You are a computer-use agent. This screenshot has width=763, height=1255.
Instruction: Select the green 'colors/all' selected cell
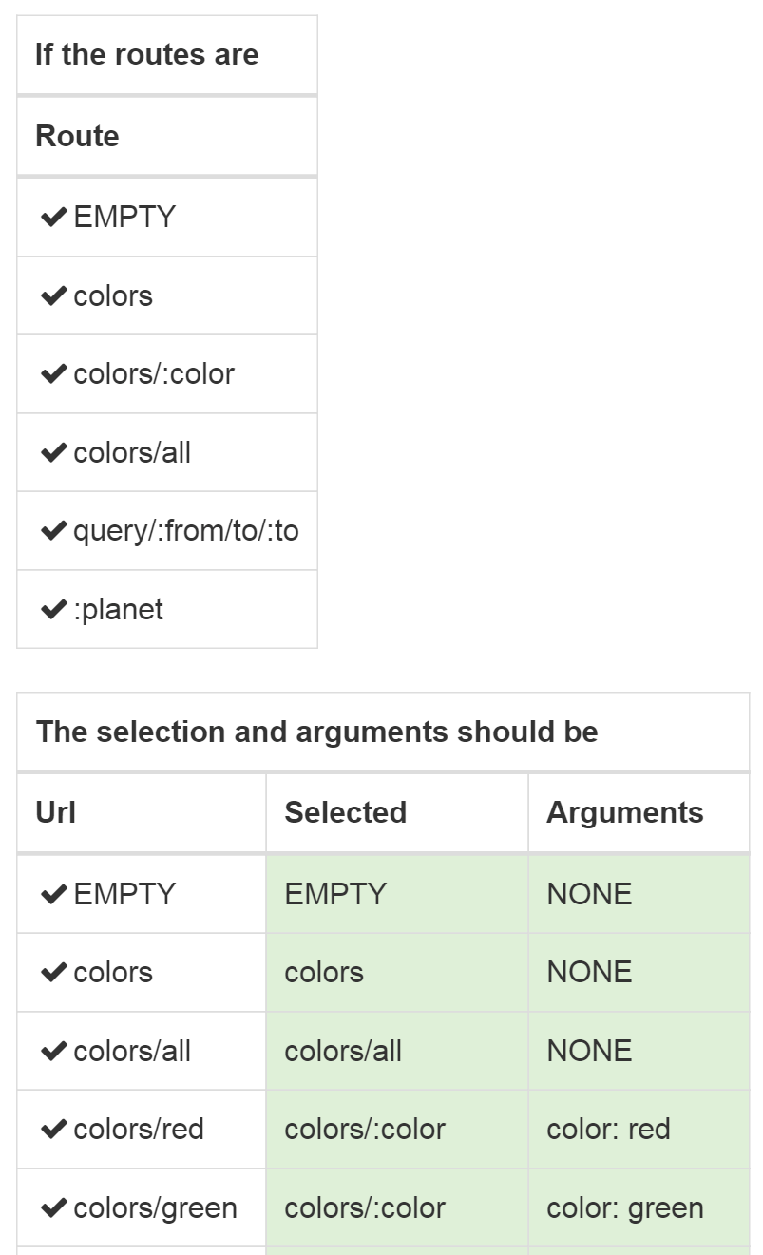343,1052
